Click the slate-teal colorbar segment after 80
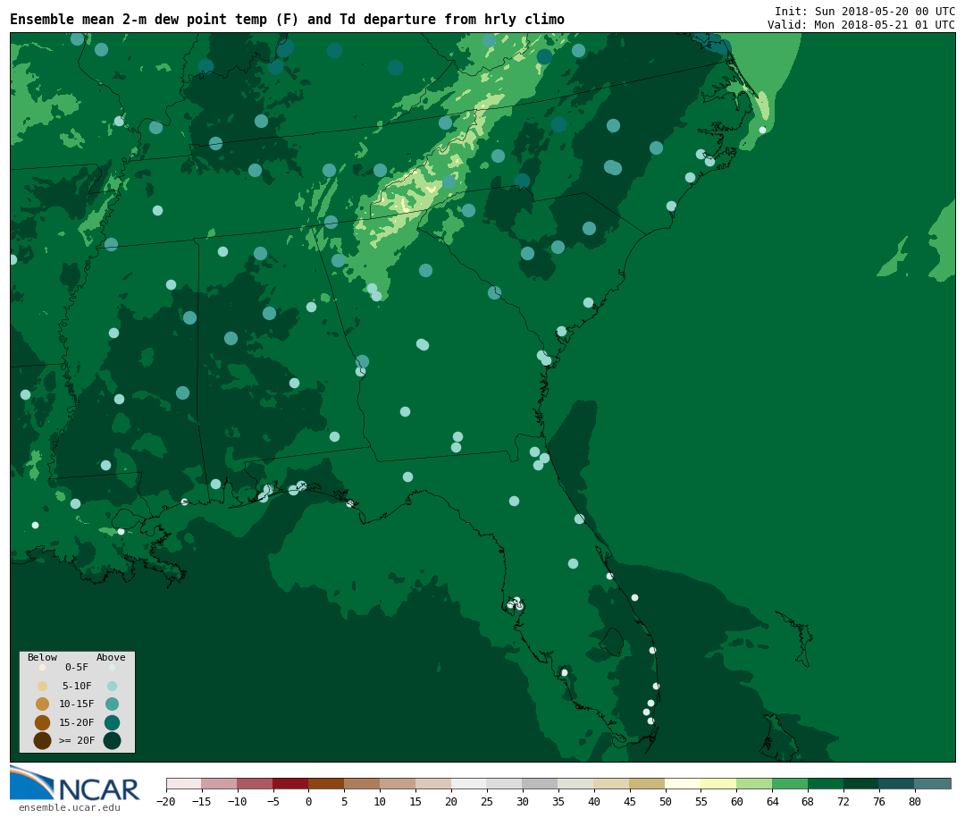This screenshot has height=818, width=965. point(932,784)
